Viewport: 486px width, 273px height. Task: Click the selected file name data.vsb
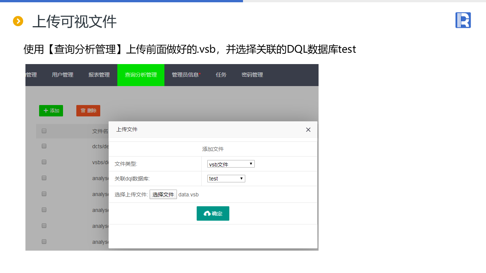189,195
